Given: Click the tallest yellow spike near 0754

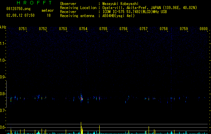Looking at the screenshot, I should [81, 128].
